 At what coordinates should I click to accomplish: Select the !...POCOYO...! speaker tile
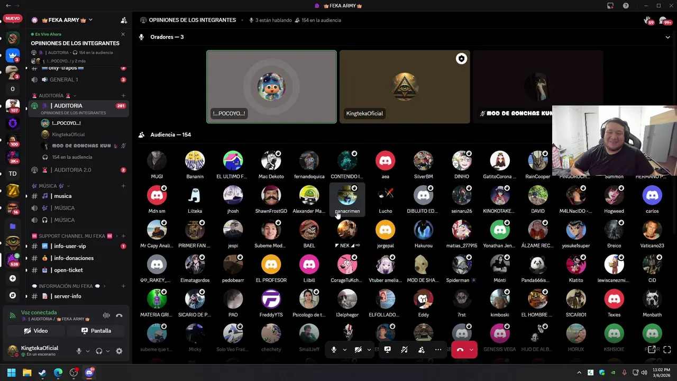(x=271, y=87)
